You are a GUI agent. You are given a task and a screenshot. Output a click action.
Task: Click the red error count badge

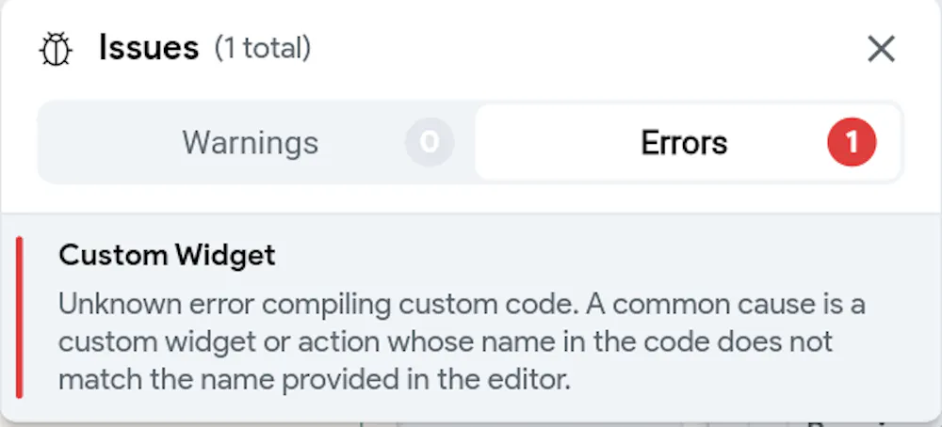click(852, 143)
